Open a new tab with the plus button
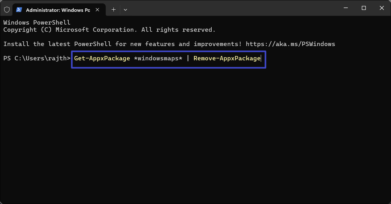391x204 pixels. [113, 10]
